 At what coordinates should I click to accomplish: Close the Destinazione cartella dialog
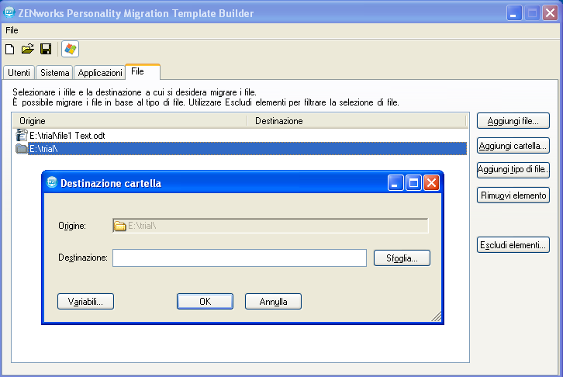click(432, 183)
